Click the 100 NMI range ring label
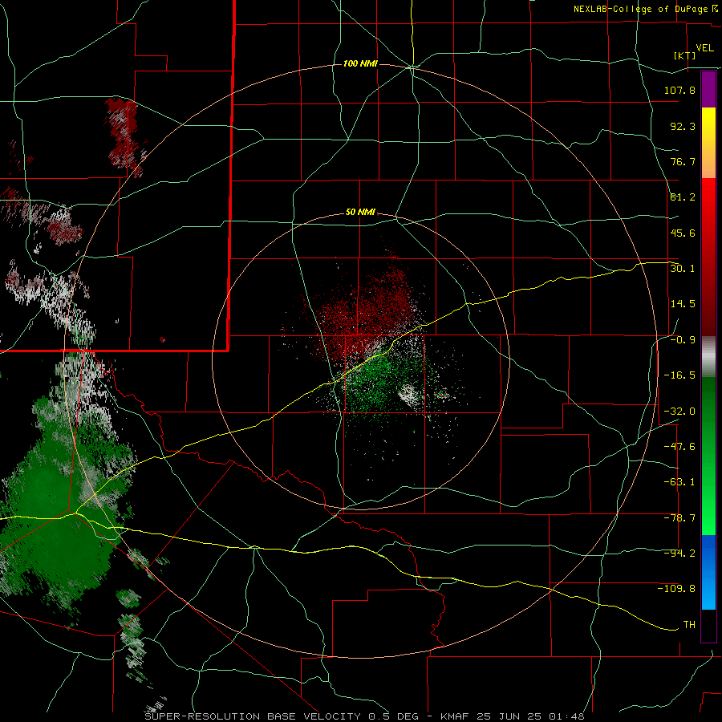The width and height of the screenshot is (722, 722). coord(360,63)
